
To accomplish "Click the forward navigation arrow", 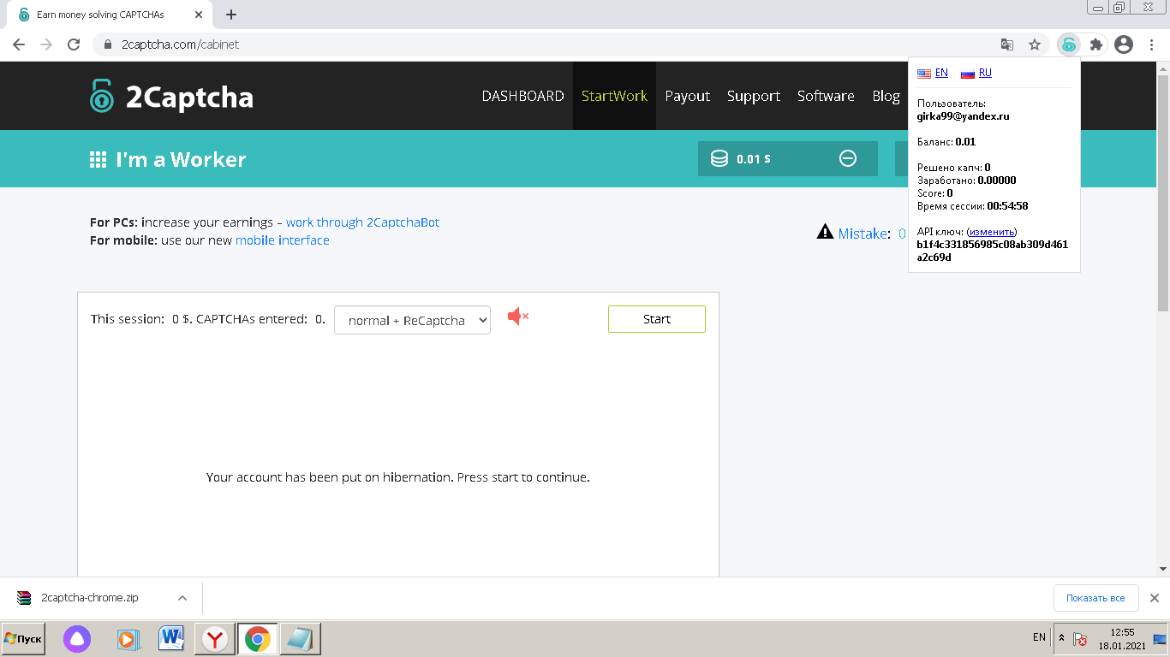I will coord(46,44).
